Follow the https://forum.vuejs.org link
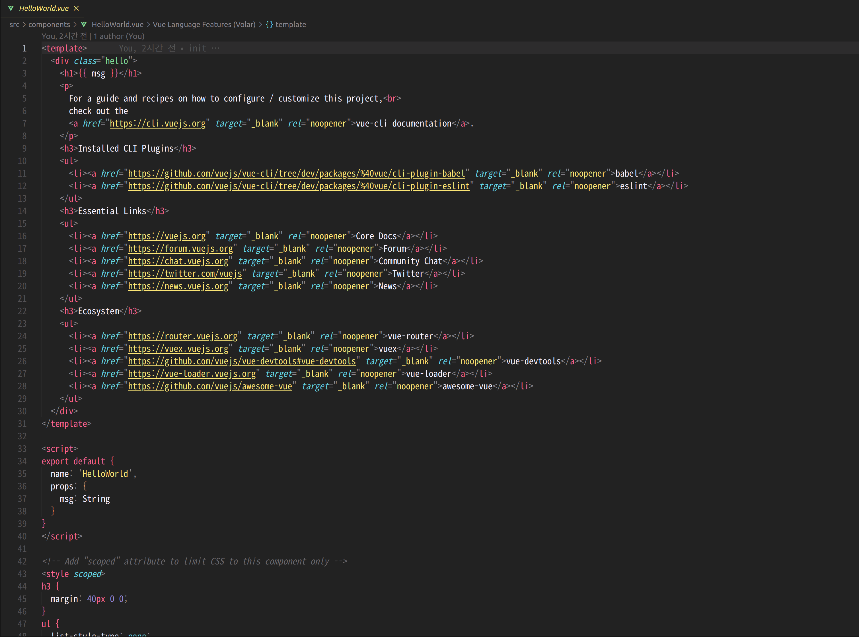Image resolution: width=859 pixels, height=637 pixels. coord(180,249)
